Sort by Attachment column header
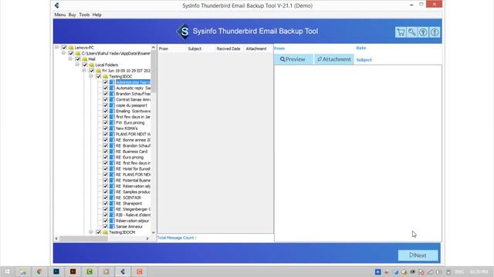Image resolution: width=494 pixels, height=277 pixels. click(259, 48)
